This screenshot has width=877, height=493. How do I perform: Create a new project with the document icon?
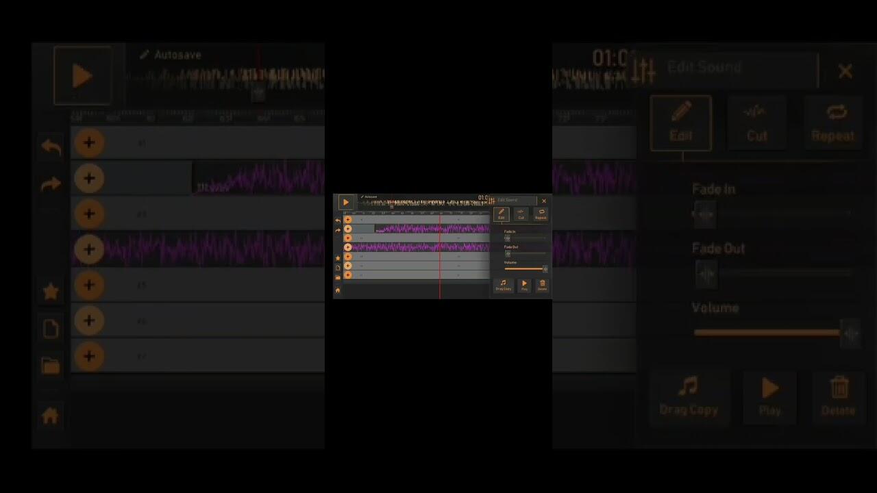[337, 268]
